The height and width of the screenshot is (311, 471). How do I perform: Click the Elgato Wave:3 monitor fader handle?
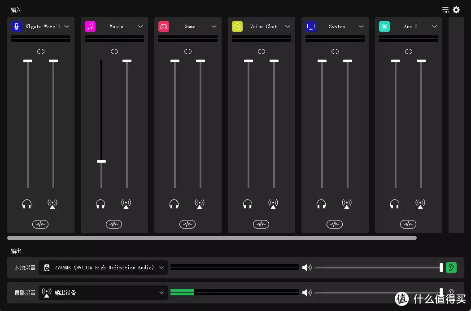pos(28,61)
